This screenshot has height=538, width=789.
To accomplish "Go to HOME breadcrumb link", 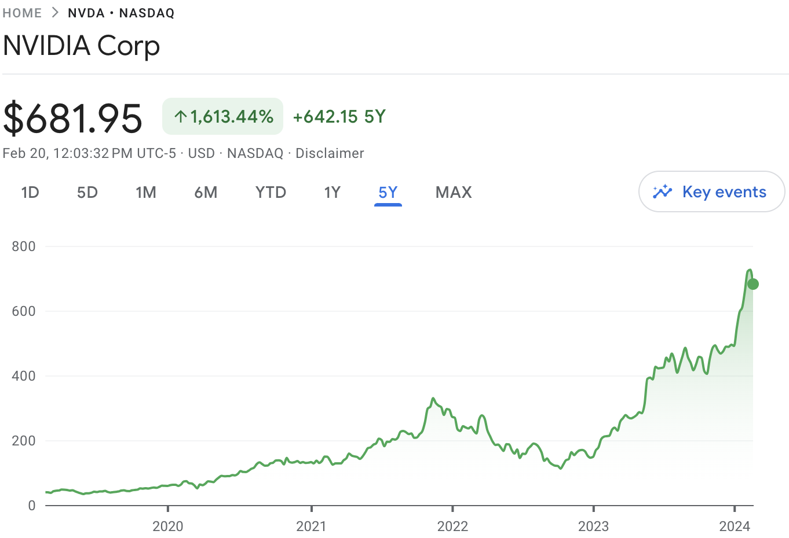I will pyautogui.click(x=22, y=13).
